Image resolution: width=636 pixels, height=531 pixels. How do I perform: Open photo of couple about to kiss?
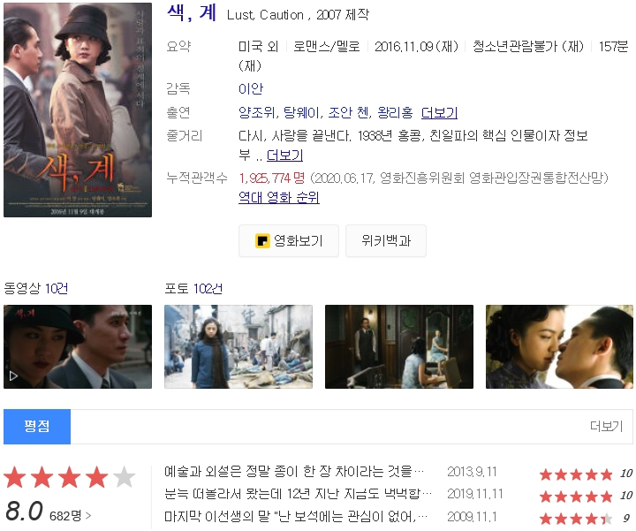[x=559, y=346]
